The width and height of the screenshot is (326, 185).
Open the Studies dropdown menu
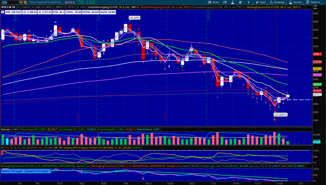tap(296, 2)
